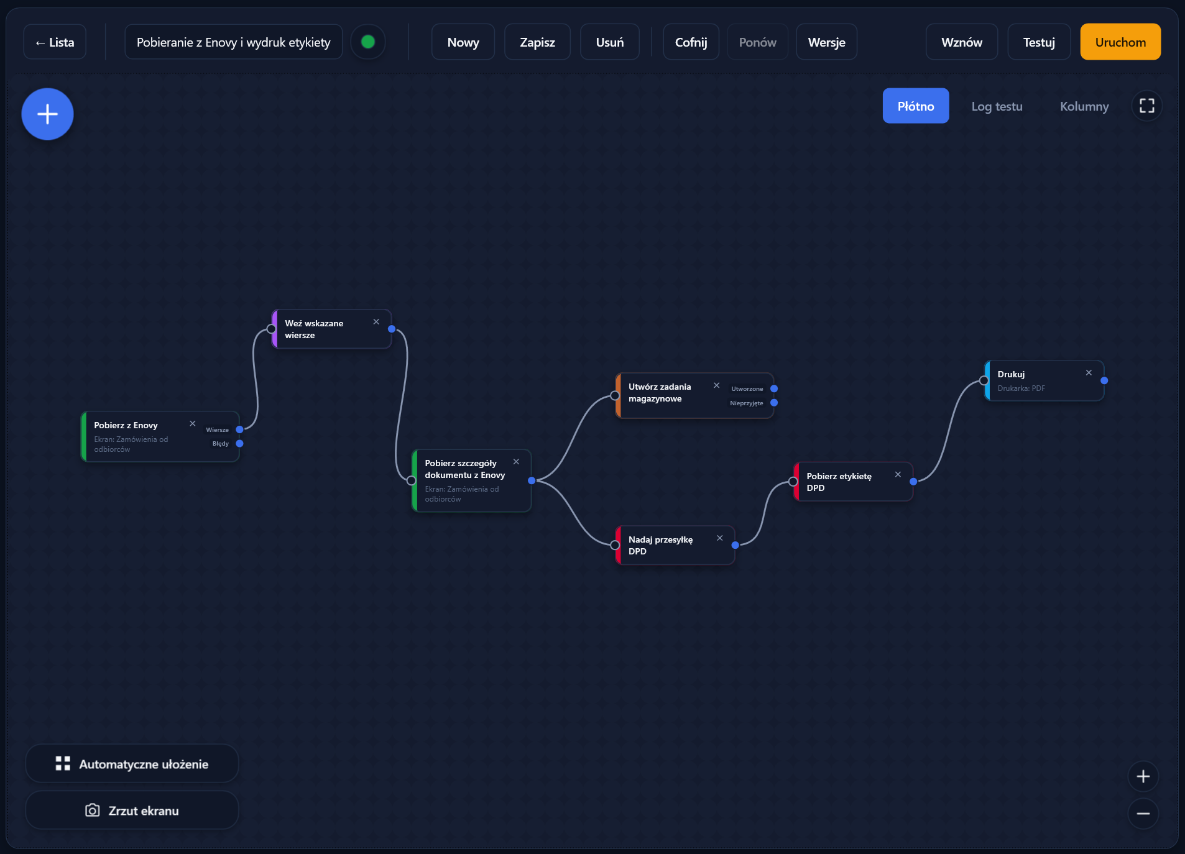Go back to Lista
Screen dimensions: 1185x854
point(55,42)
